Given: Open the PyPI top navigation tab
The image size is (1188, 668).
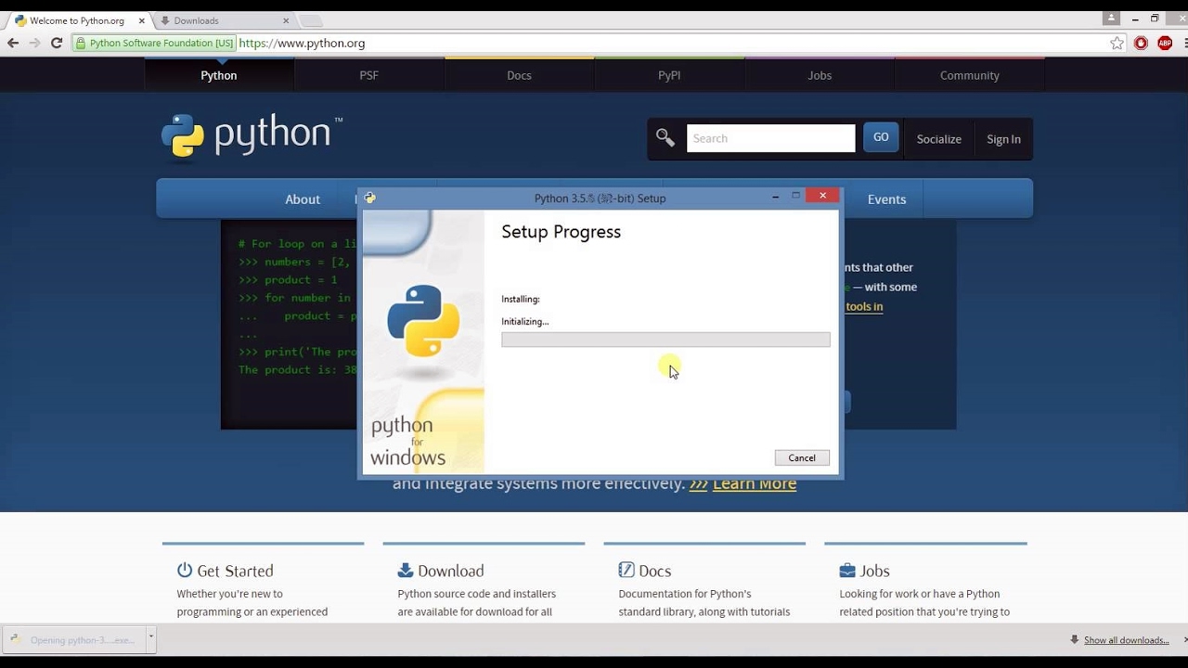Looking at the screenshot, I should pyautogui.click(x=669, y=75).
